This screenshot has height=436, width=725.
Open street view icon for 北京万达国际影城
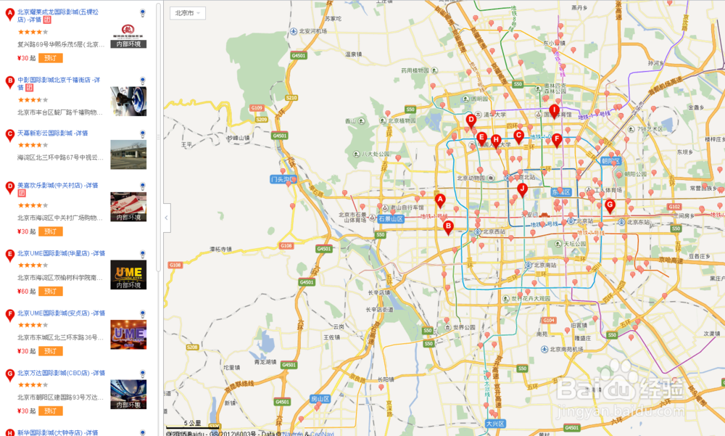[x=142, y=374]
